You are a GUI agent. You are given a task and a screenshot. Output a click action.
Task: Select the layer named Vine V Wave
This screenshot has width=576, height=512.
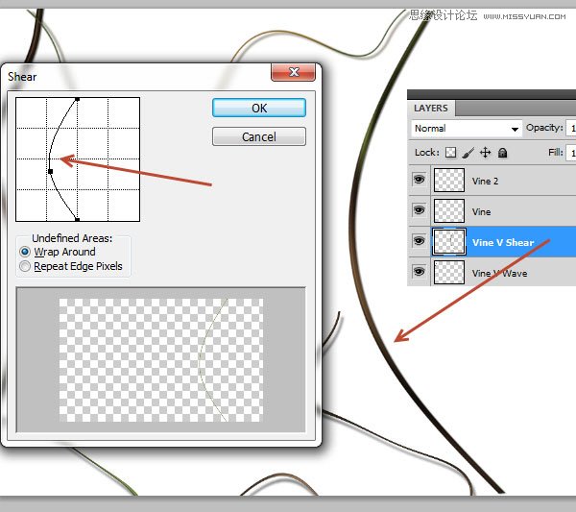click(499, 274)
